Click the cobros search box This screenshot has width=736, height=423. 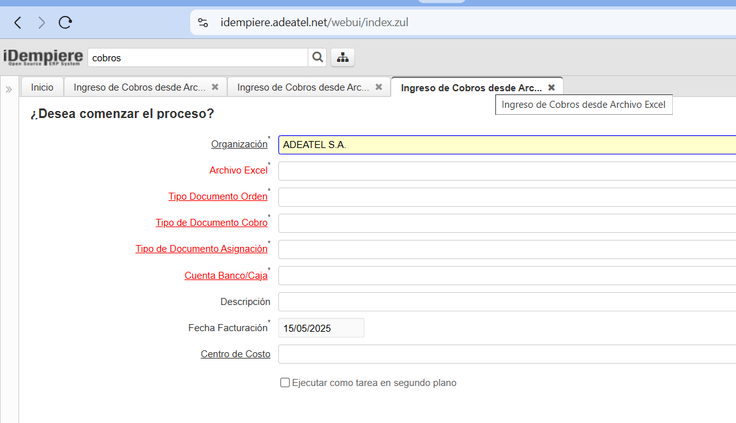[197, 57]
